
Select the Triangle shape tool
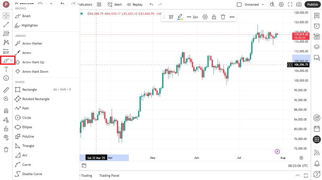pyautogui.click(x=28, y=146)
